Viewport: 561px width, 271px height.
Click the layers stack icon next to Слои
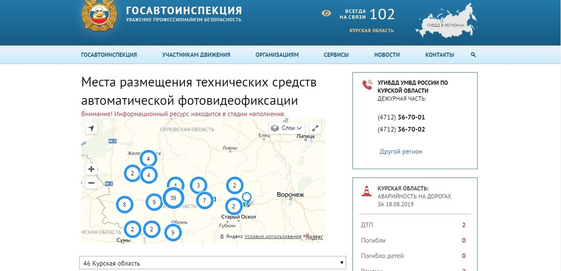tap(275, 128)
